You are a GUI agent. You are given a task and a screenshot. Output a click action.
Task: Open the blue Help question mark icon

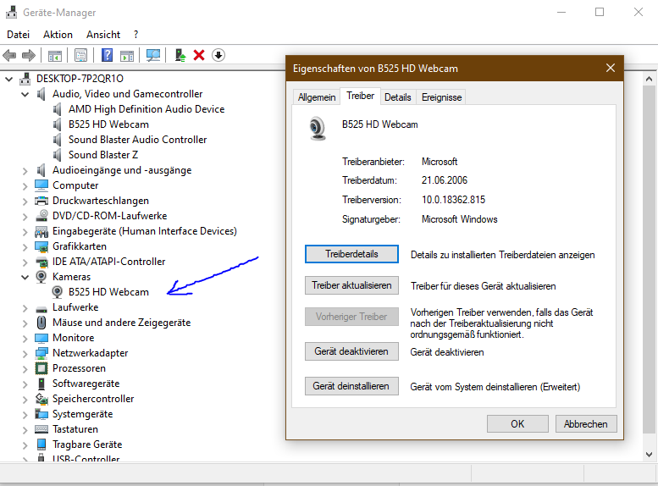[107, 55]
